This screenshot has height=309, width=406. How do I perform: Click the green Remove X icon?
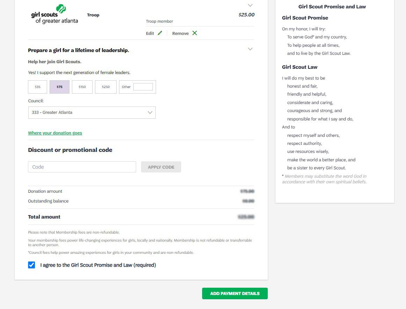point(194,33)
